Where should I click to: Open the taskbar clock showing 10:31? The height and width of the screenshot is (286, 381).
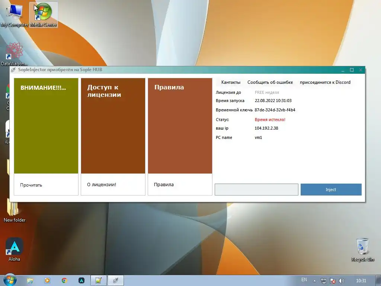point(361,281)
